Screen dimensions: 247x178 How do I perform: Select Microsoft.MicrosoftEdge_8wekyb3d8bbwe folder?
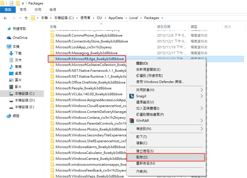[90, 59]
